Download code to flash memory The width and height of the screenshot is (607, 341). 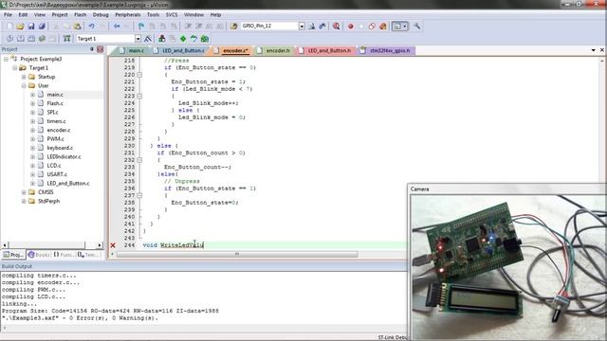[x=67, y=39]
